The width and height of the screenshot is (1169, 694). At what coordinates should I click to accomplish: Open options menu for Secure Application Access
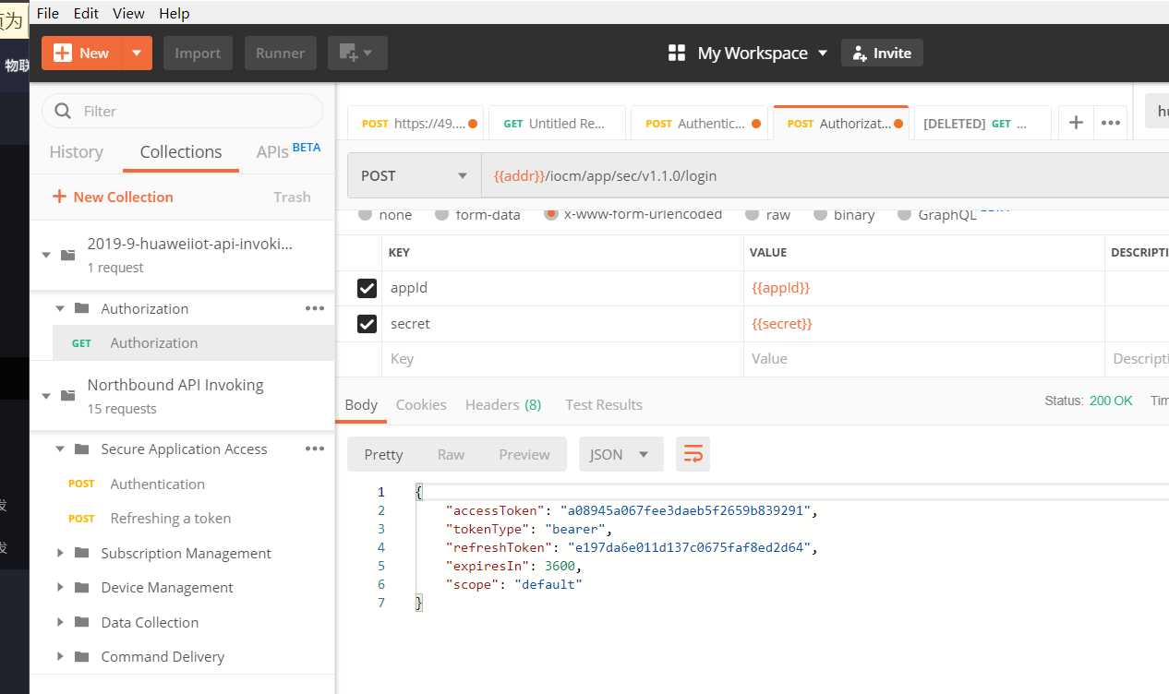pyautogui.click(x=315, y=449)
